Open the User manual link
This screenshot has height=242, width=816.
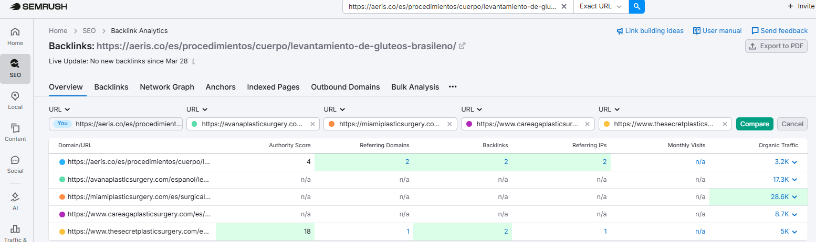(717, 31)
